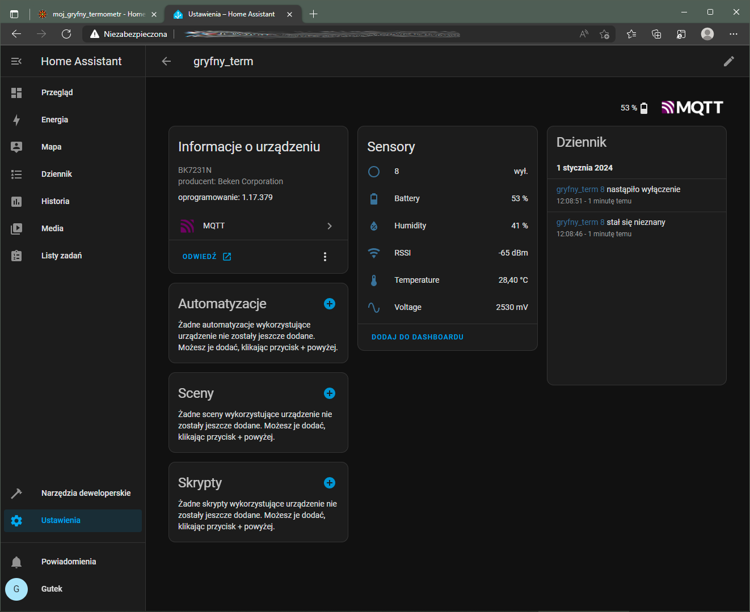
Task: Open Przegląd dashboard from sidebar
Action: pos(73,92)
